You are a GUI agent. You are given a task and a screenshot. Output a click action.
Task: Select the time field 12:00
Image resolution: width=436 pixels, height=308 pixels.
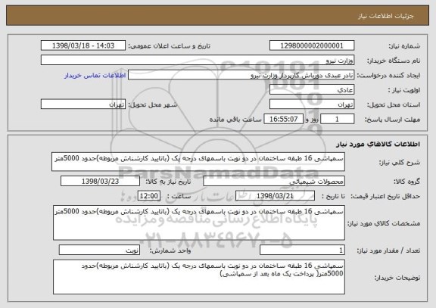149,196
